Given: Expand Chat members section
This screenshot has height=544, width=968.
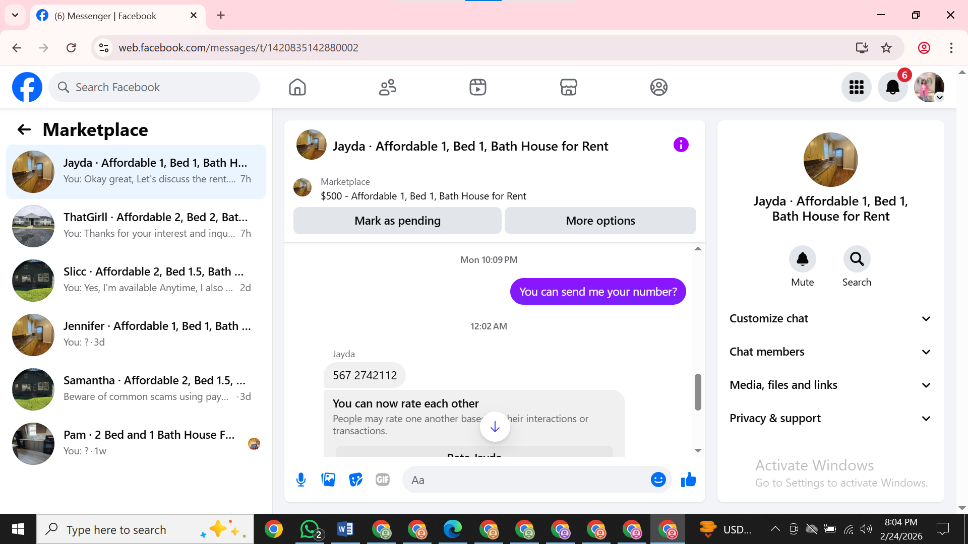Looking at the screenshot, I should pyautogui.click(x=830, y=352).
